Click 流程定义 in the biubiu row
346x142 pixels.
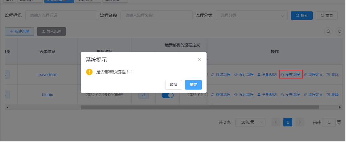(313, 95)
